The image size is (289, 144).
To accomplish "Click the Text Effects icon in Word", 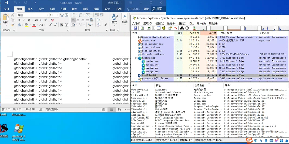I will [x=19, y=25].
